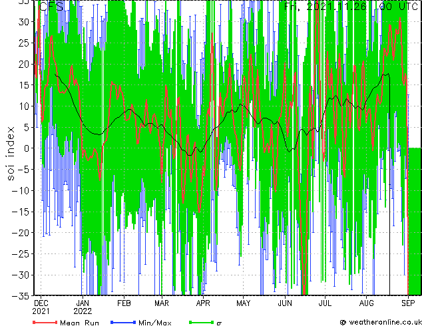Select the DEC month label on x-axis

coord(41,303)
